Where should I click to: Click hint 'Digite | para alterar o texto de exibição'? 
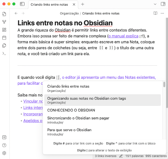click(x=104, y=150)
